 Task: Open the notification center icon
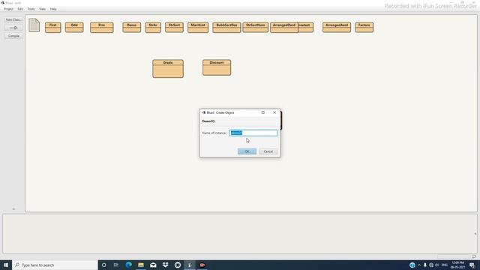[472, 265]
